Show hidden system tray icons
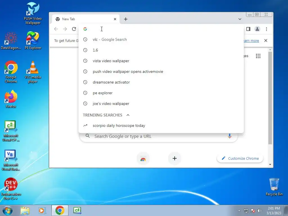288x216 pixels. point(239,211)
